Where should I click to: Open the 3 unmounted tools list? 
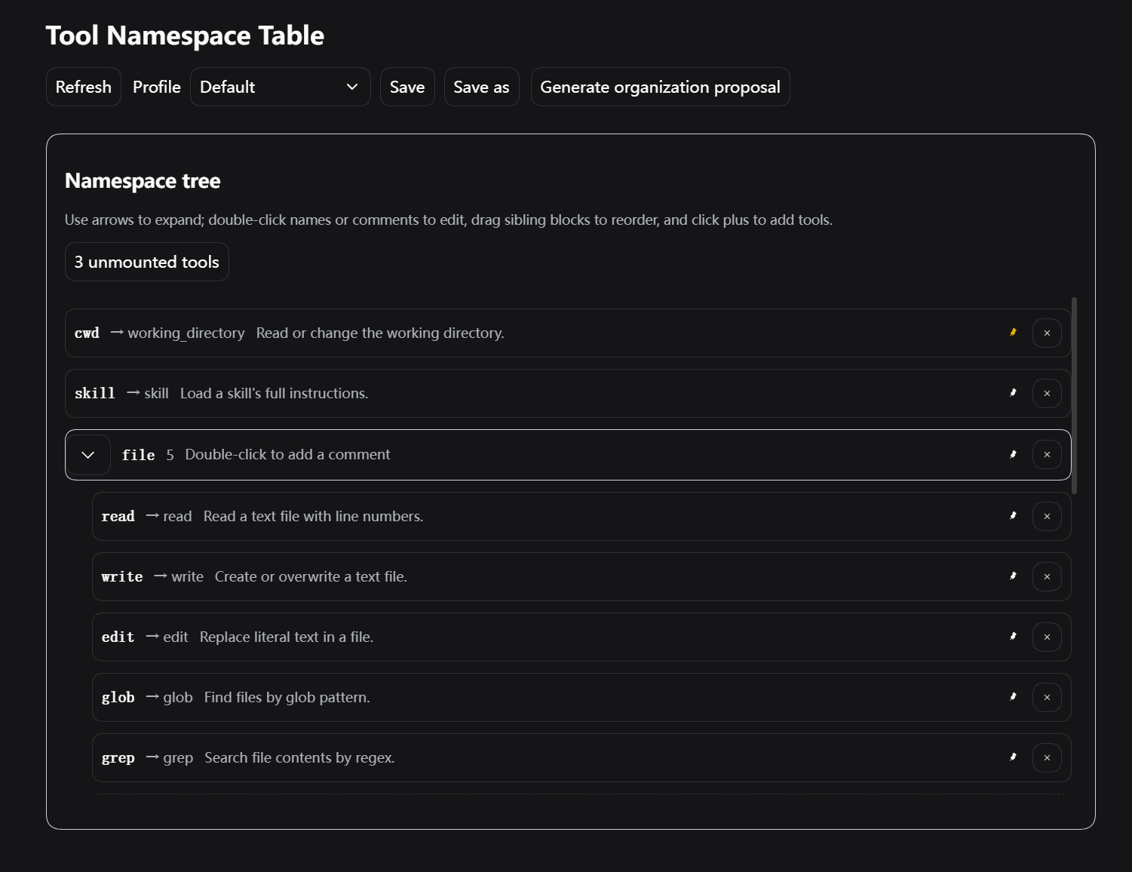click(147, 262)
